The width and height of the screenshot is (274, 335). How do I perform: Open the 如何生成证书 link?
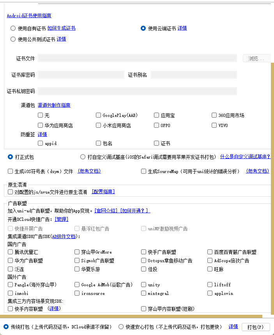pos(61,28)
